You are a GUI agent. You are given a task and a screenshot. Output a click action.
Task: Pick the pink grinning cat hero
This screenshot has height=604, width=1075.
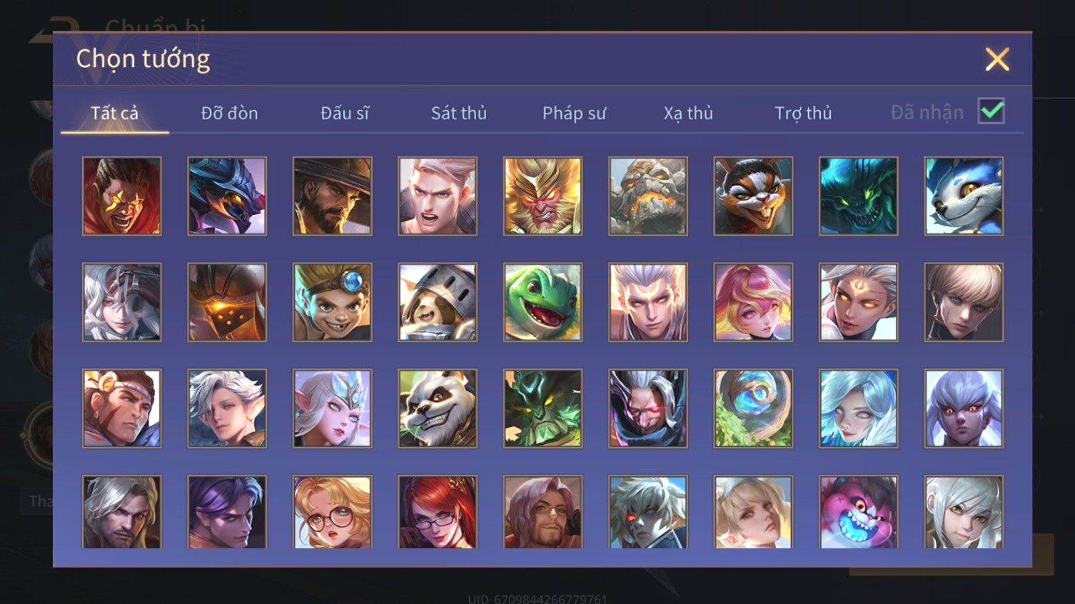pyautogui.click(x=858, y=512)
